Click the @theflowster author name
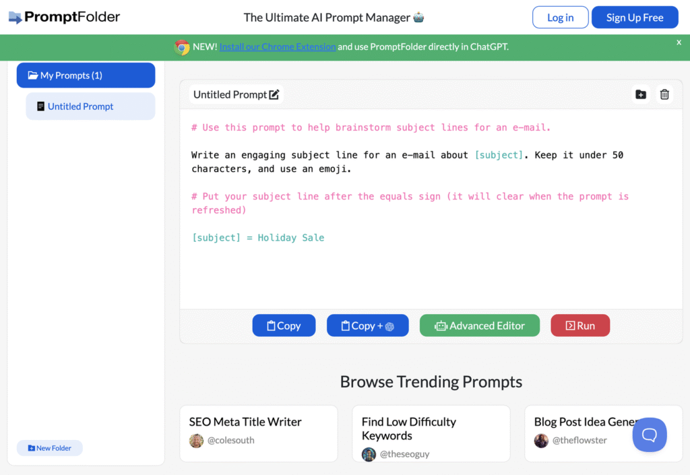The image size is (690, 475). [579, 440]
